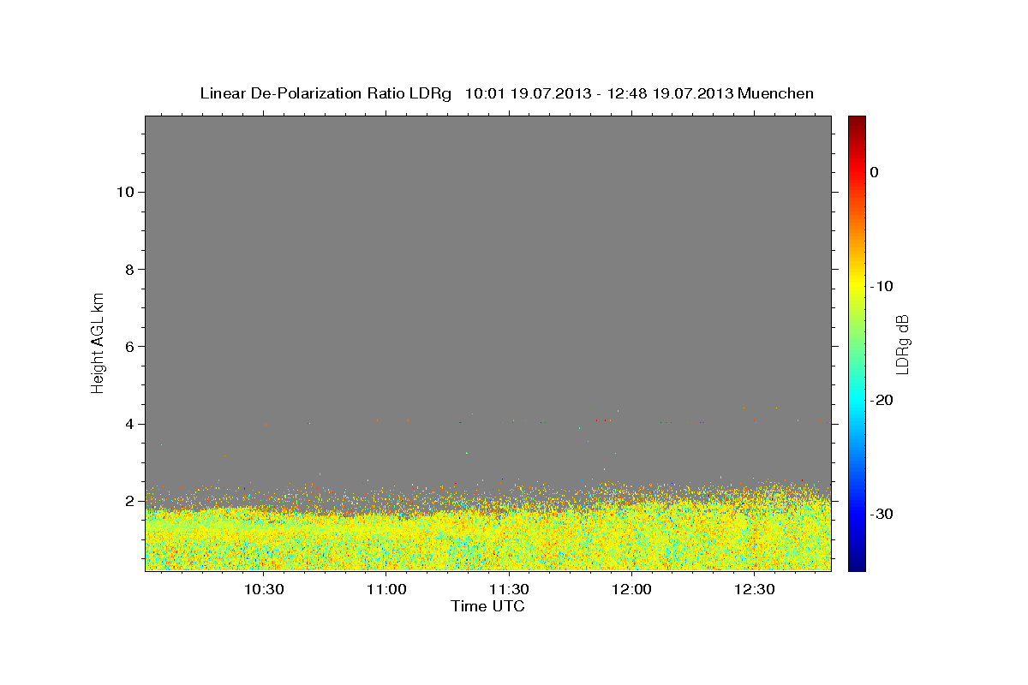Click the 'LDRg dB' colorbar label
1028x685 pixels.
[x=901, y=343]
